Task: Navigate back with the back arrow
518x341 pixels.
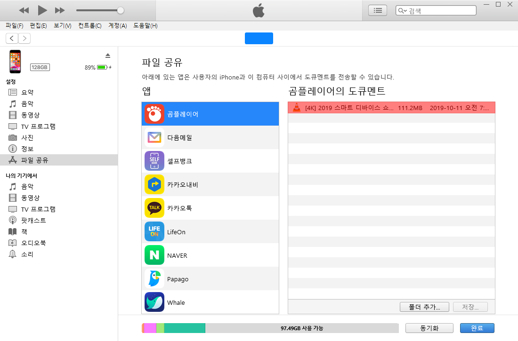Action: 11,38
